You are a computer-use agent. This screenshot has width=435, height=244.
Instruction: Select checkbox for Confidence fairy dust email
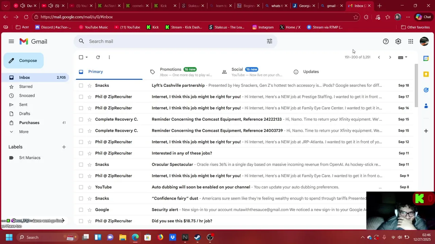[x=81, y=199]
